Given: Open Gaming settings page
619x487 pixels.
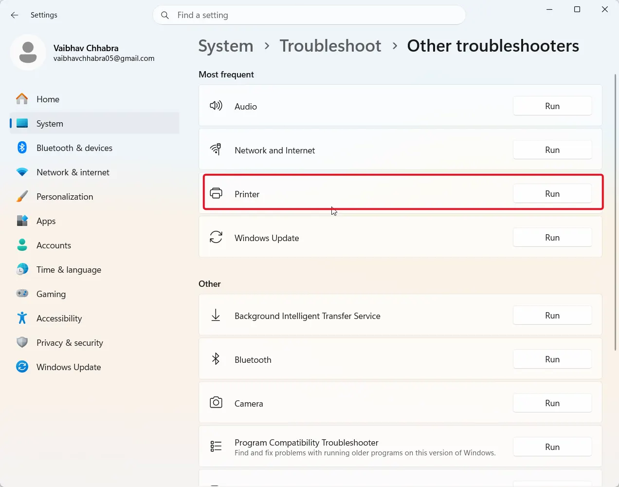Looking at the screenshot, I should 94,294.
